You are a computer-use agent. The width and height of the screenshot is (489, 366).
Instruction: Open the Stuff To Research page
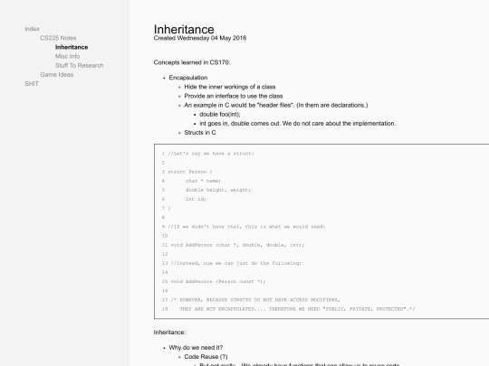click(79, 65)
